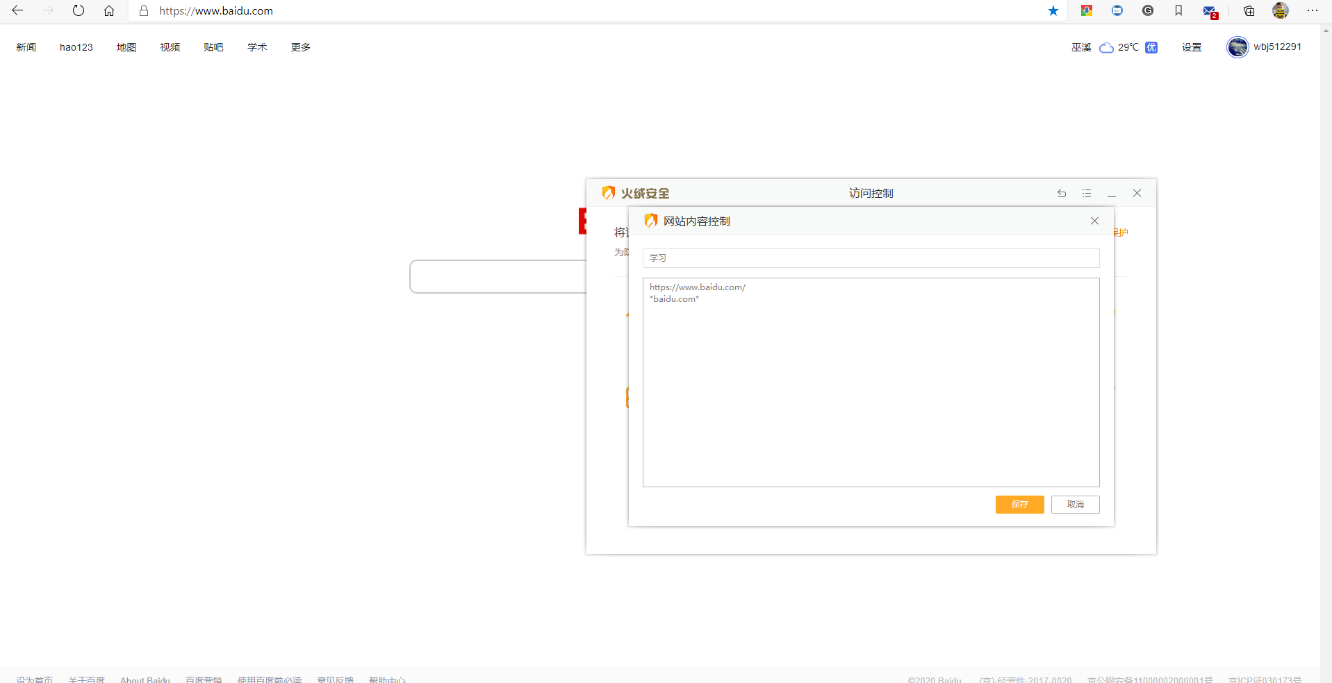Click the cloud weather icon
Image resolution: width=1332 pixels, height=683 pixels.
click(x=1106, y=48)
